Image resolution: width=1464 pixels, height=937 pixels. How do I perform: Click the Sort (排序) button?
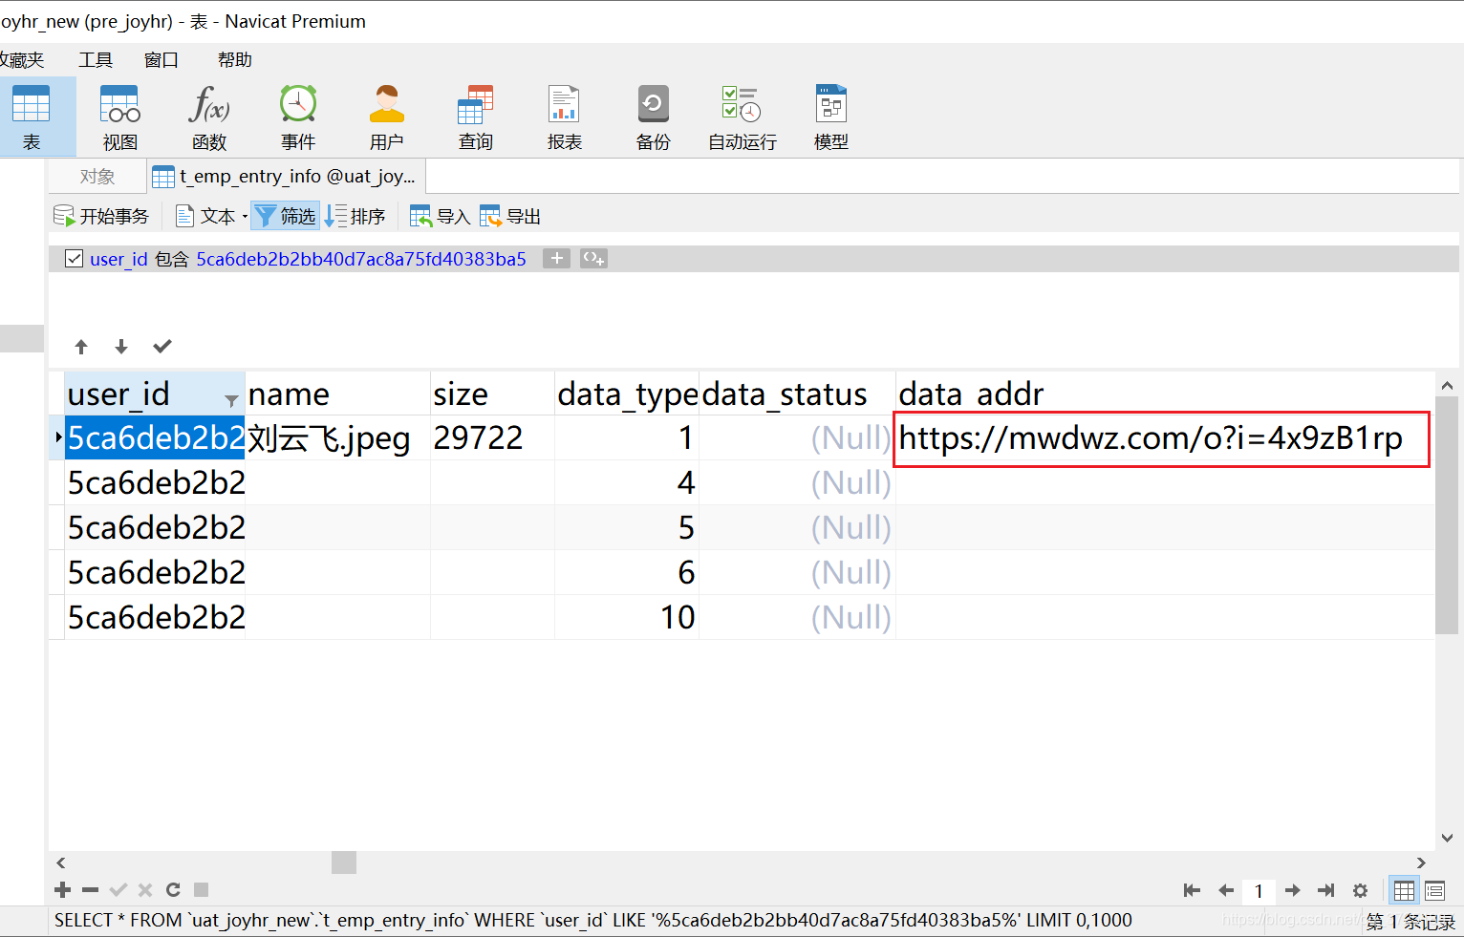pyautogui.click(x=355, y=216)
